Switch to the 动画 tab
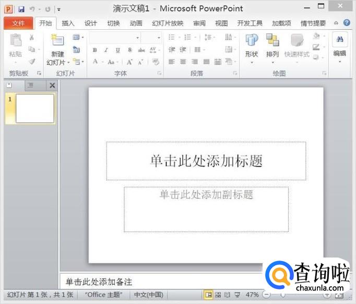Viewport: 356px width, 304px height. (136, 23)
